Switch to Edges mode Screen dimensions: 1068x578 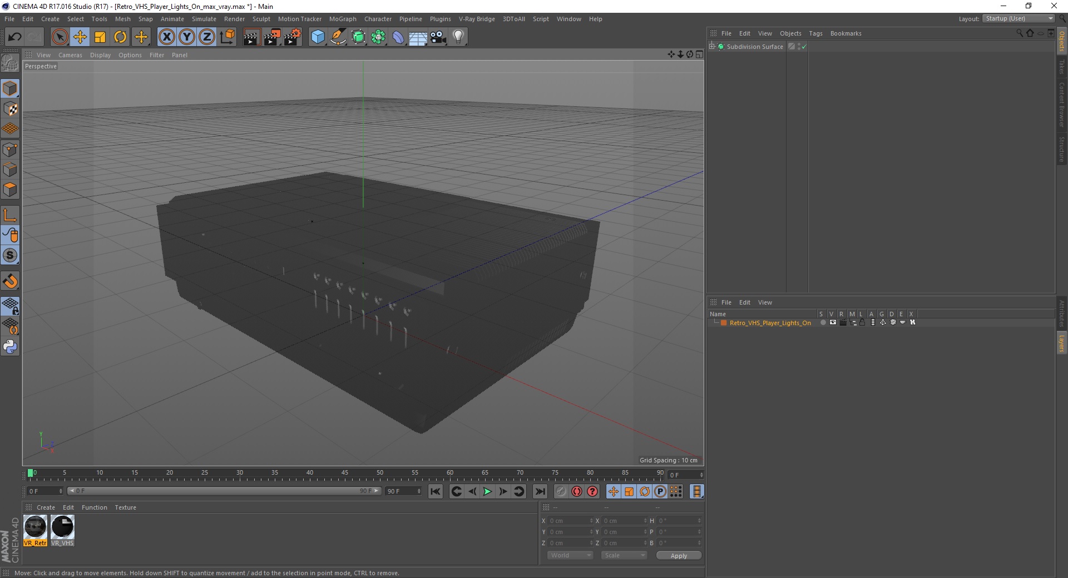pyautogui.click(x=10, y=170)
